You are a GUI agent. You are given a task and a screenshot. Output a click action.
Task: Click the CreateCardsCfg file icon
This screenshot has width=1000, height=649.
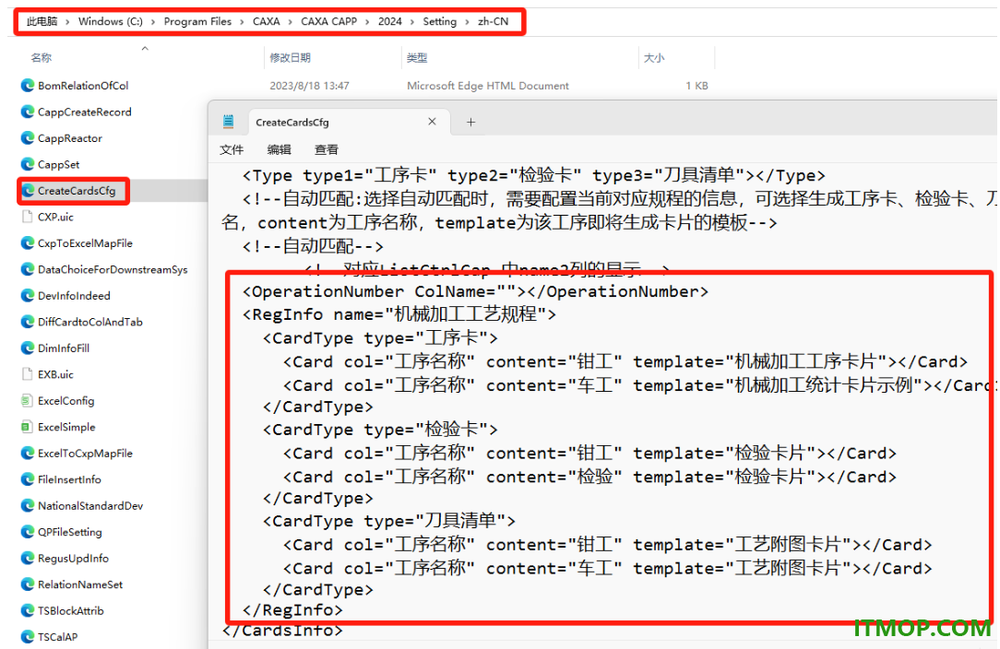point(28,191)
